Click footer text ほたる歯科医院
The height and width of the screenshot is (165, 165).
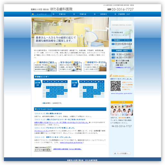[91, 160]
